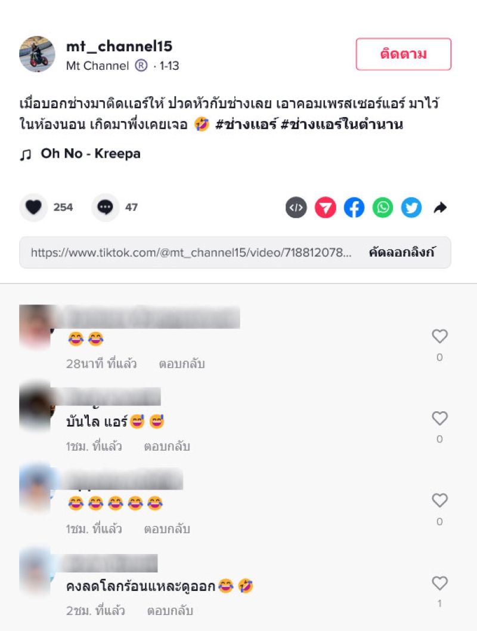
Task: Open comments via speech bubble icon
Action: click(106, 207)
